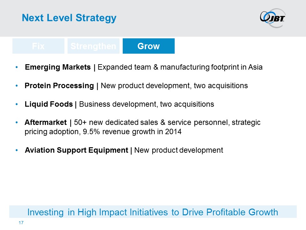The image size is (306, 230).
Task: Choose the Liquid Foods bold heading
Action: coord(48,104)
